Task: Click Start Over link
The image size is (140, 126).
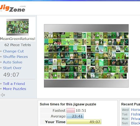Action: pos(12,68)
